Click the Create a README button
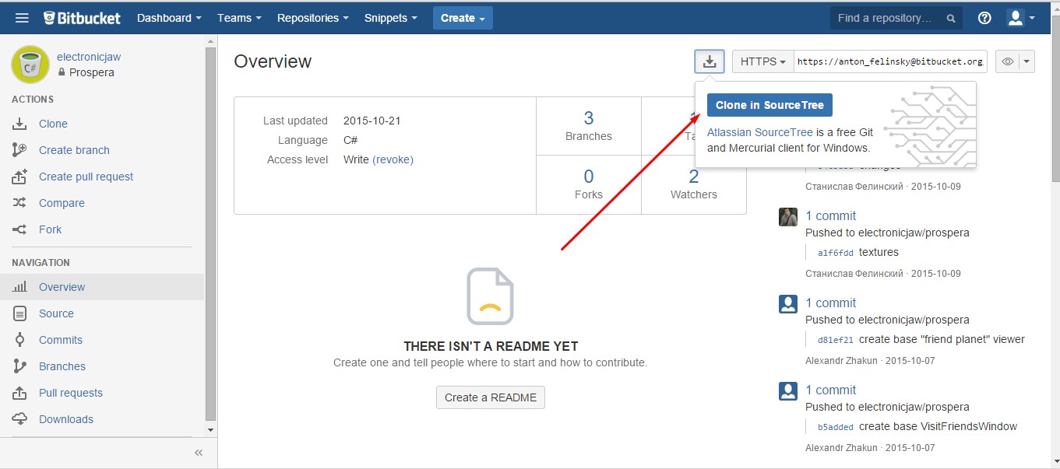The height and width of the screenshot is (469, 1060). pyautogui.click(x=491, y=397)
